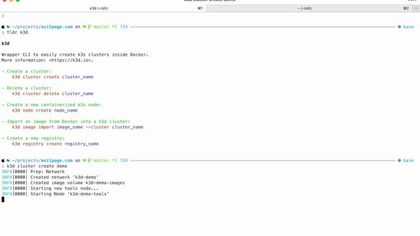Open a new terminal tab with plus button
Image resolution: width=420 pixels, height=236 pixels.
(416, 9)
